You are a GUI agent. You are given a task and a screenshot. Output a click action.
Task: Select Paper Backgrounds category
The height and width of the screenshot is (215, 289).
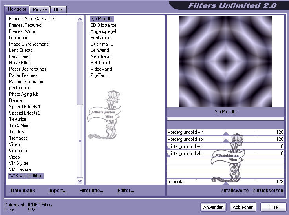(27, 69)
